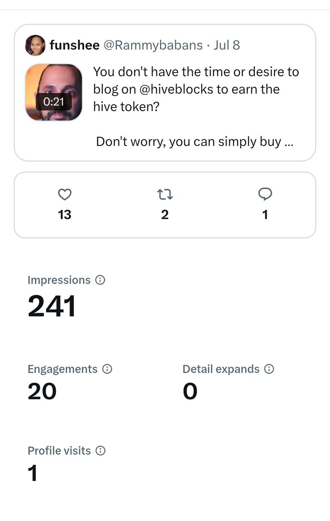The image size is (330, 521).
Task: Tap the reply speech bubble icon
Action: pyautogui.click(x=265, y=195)
